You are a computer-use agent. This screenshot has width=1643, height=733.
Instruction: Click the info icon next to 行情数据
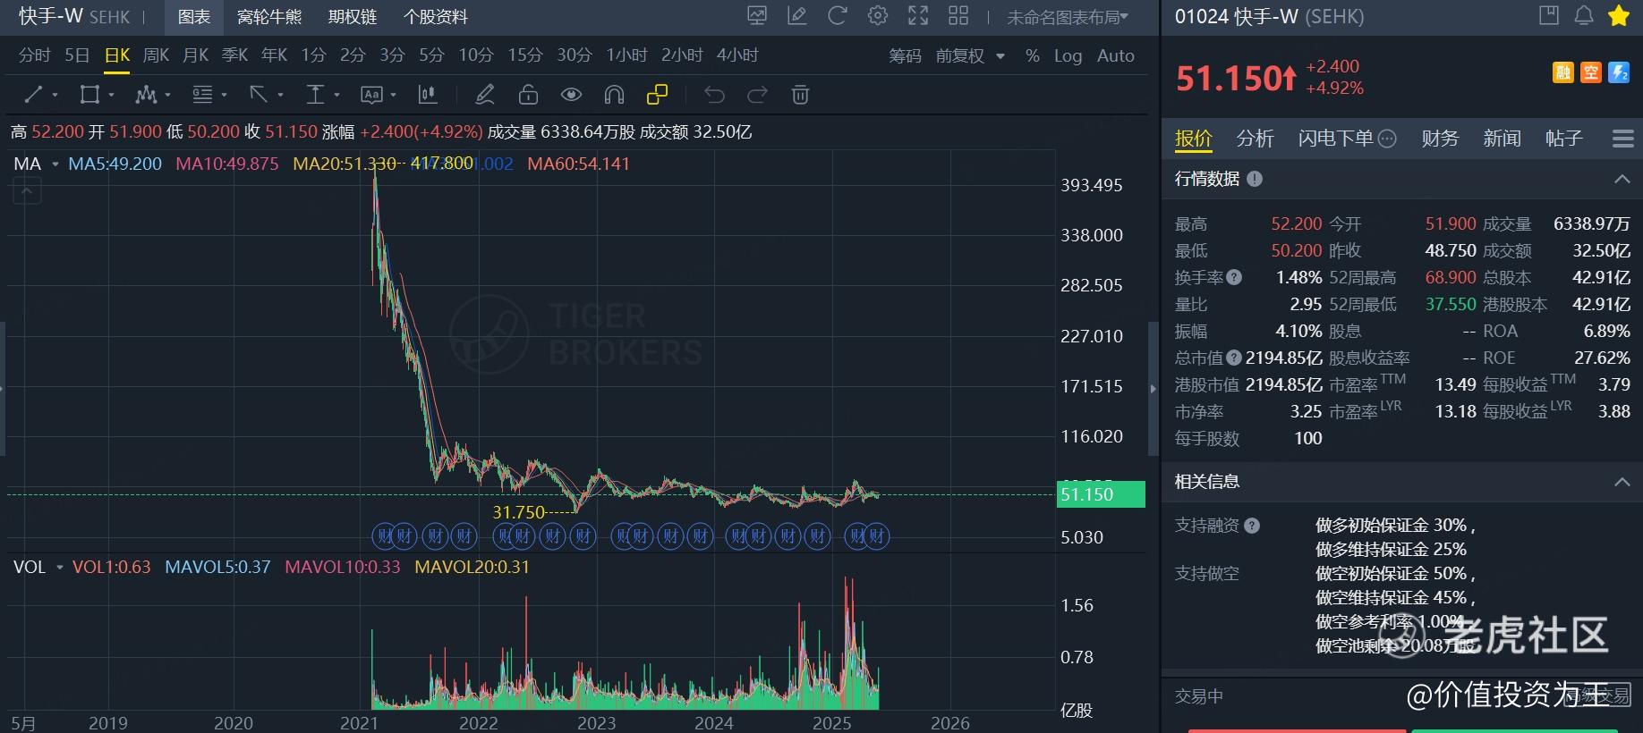coord(1255,179)
